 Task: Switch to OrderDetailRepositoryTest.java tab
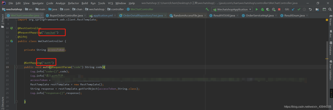click(x=143, y=16)
